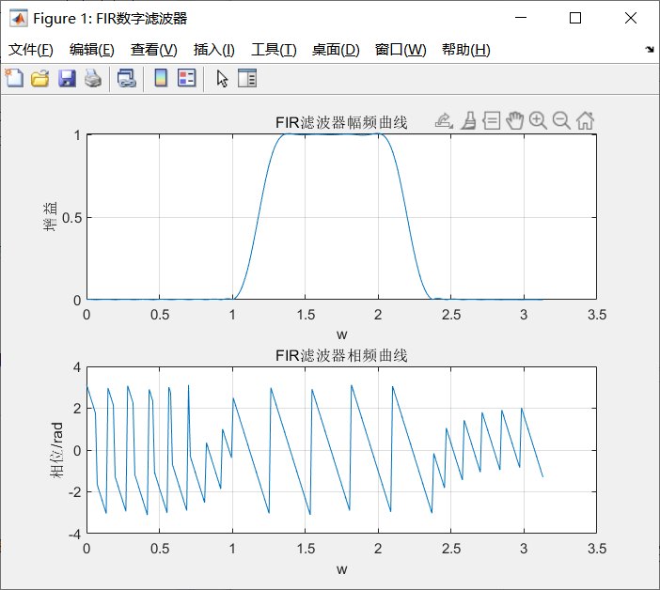Image resolution: width=660 pixels, height=590 pixels.
Task: Click the w label under phase plot
Action: 342,570
